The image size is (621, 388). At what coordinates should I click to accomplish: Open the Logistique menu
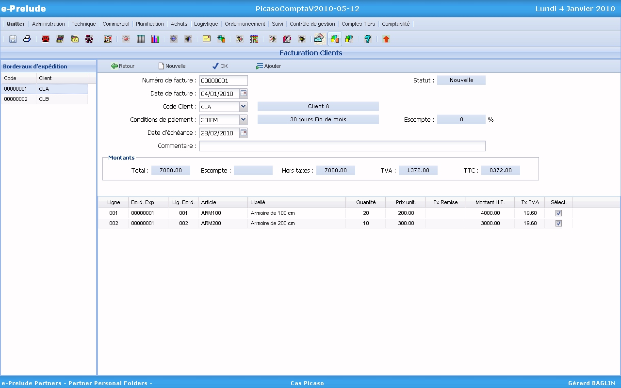tap(206, 24)
